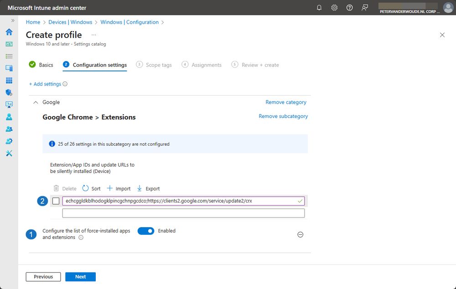Open Devices from the sidebar
The image size is (456, 289).
pos(9,68)
